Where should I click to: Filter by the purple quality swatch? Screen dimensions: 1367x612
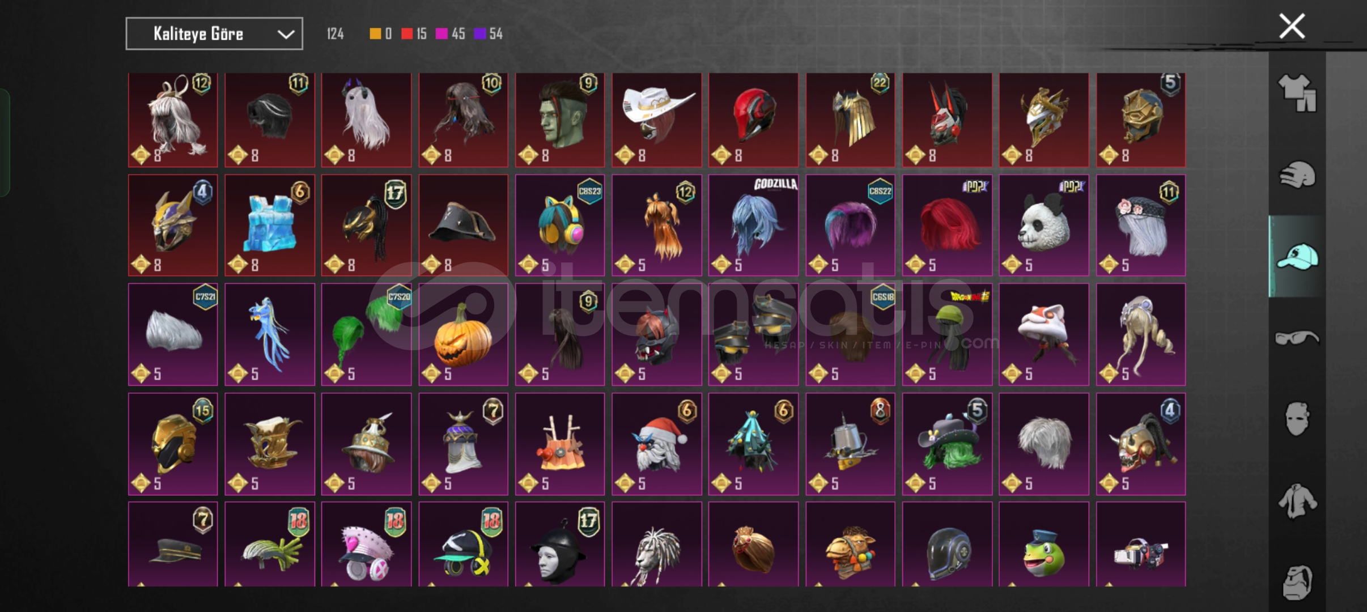[480, 34]
